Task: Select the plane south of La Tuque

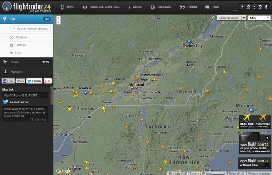Action: pyautogui.click(x=172, y=28)
